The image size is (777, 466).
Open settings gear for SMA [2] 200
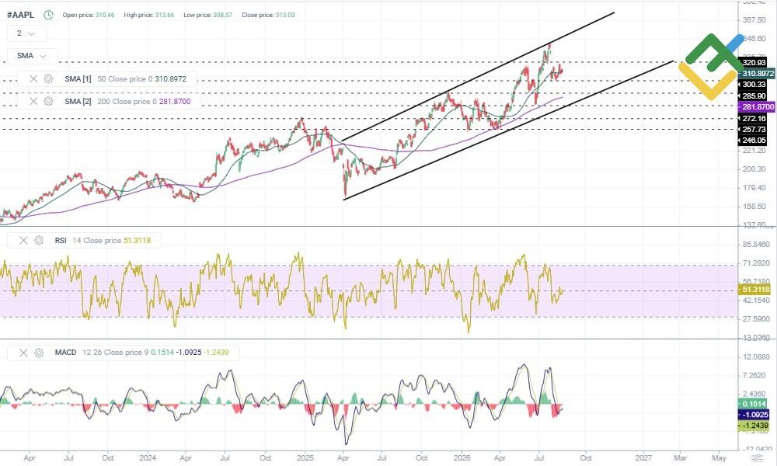point(48,101)
